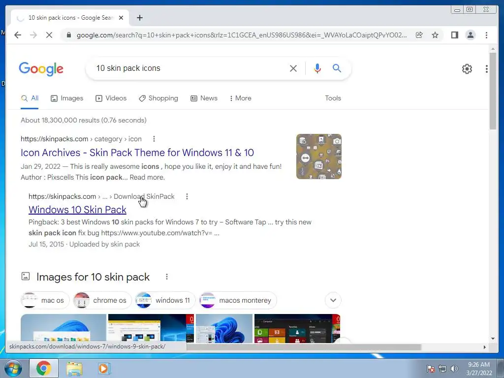This screenshot has width=504, height=378.
Task: Open the first Windows 11 image result
Action: click(x=63, y=328)
